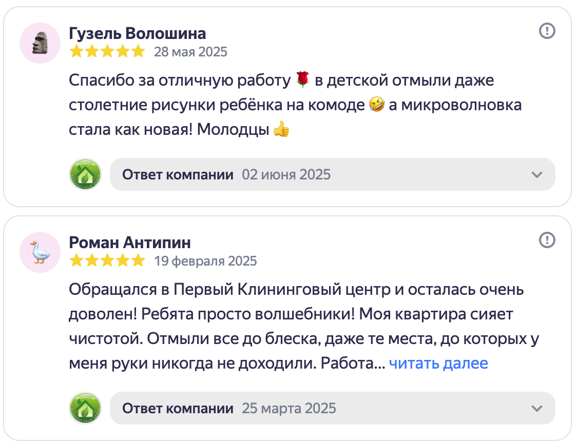
Task: Click "читать далее" to read the full review
Action: tap(438, 364)
